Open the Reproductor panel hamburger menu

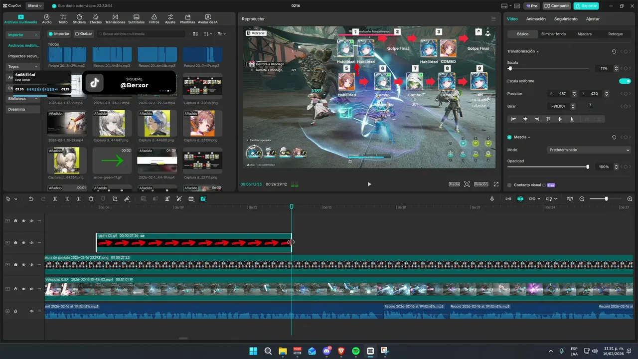tap(493, 19)
